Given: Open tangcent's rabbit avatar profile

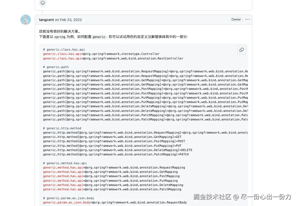Looking at the screenshot, I should coord(26,20).
